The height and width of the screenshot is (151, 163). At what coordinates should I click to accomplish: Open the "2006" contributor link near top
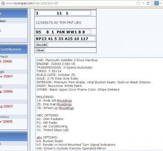tap(6, 61)
